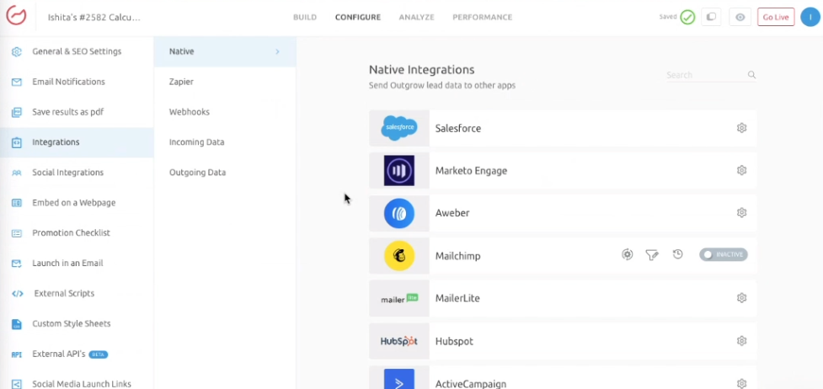Click the Hubspot logo thumbnail

pyautogui.click(x=399, y=341)
